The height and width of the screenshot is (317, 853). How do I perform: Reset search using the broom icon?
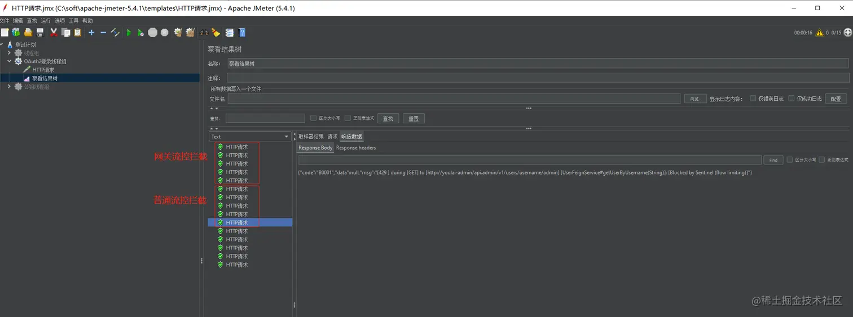[x=216, y=33]
